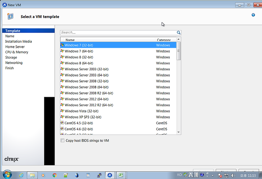Select Windows Server 2003 (64-bit) template
Viewport: 262px width, 179px height.
pos(118,75)
